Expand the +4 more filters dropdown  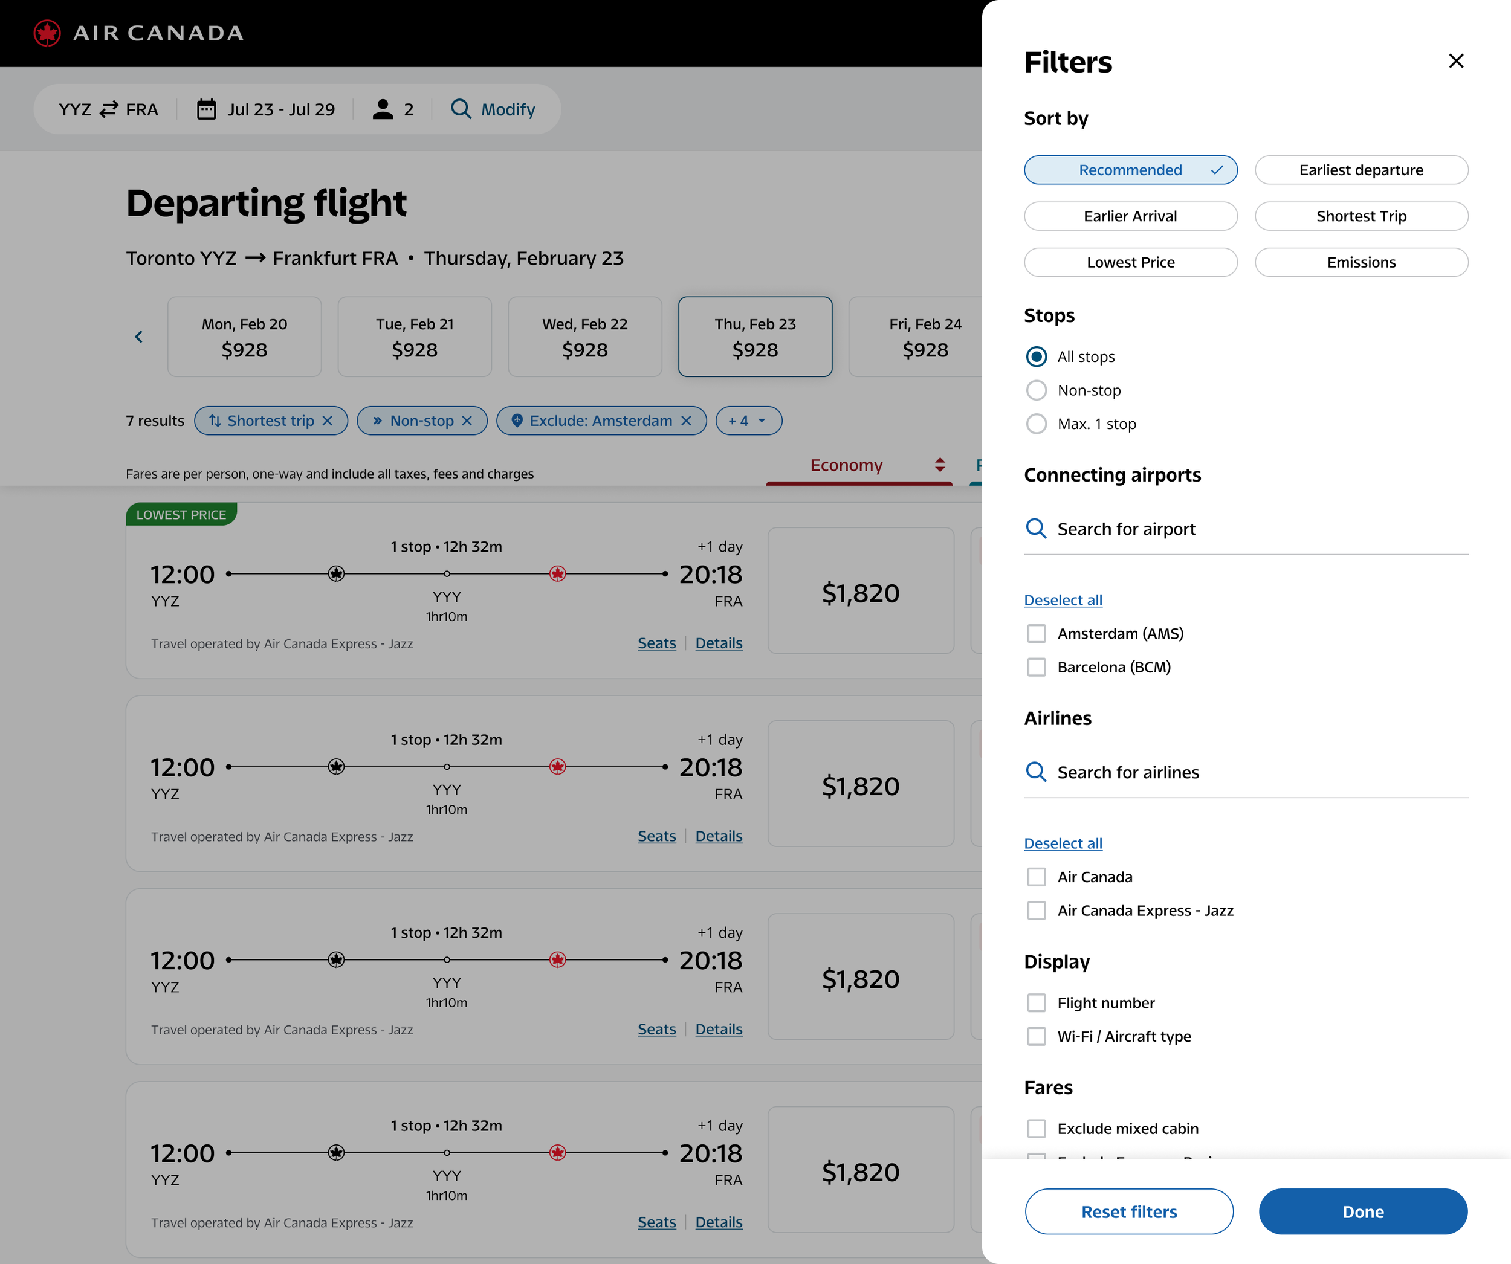(748, 421)
